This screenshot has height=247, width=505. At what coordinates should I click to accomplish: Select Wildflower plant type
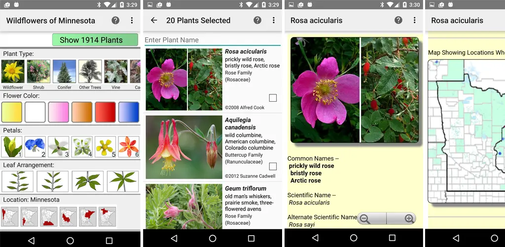point(13,72)
